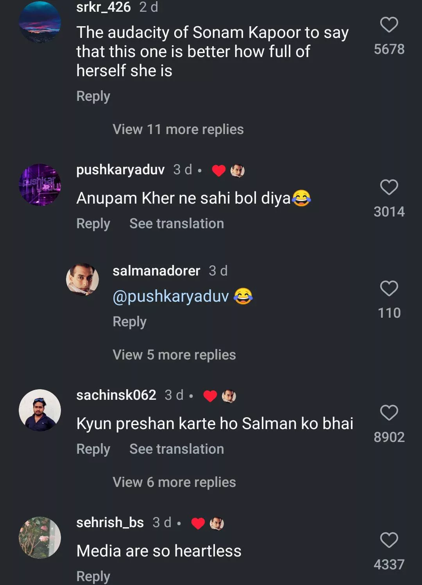Open pushkaryaduv's purple profile avatar

40,185
